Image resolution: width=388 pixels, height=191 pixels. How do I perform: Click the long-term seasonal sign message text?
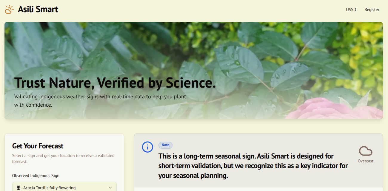click(253, 166)
